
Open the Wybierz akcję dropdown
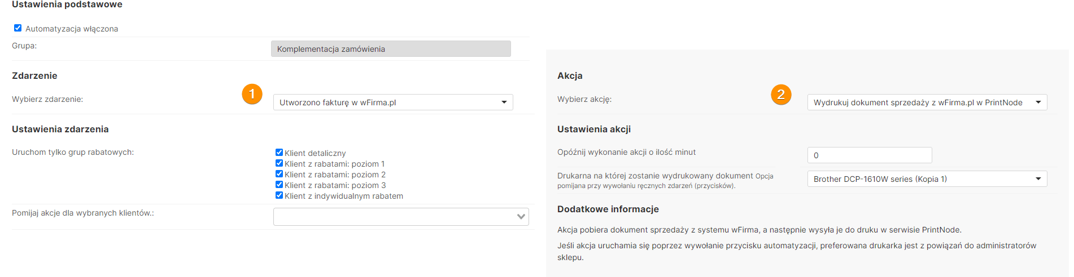(927, 102)
